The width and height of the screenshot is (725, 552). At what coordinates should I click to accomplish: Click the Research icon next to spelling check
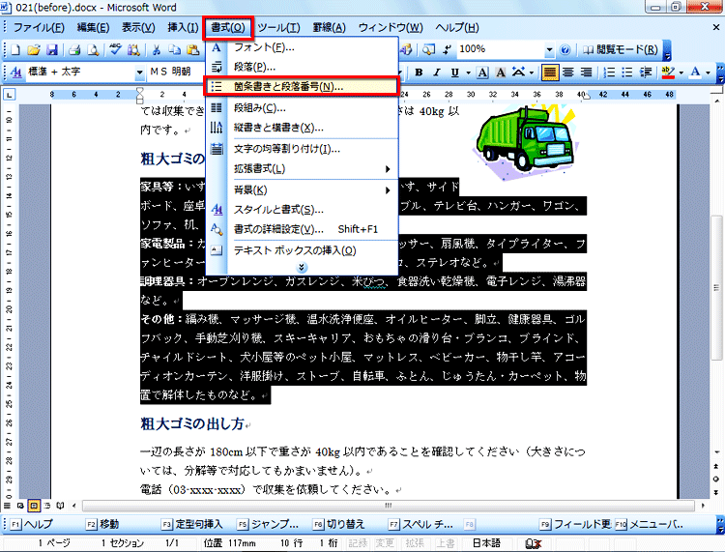[133, 50]
